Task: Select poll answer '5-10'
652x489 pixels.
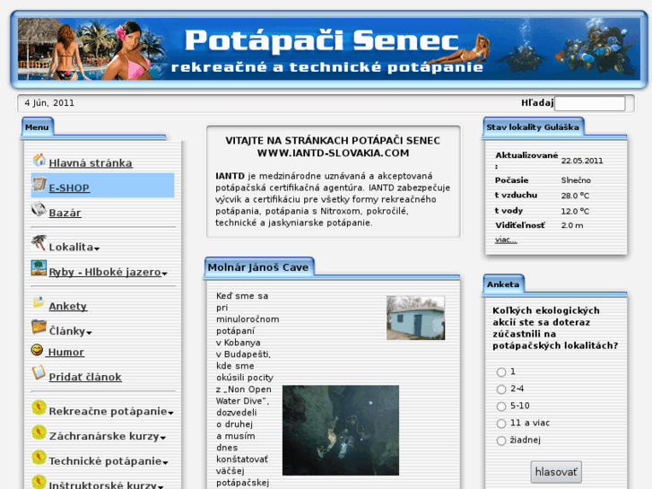Action: [501, 406]
